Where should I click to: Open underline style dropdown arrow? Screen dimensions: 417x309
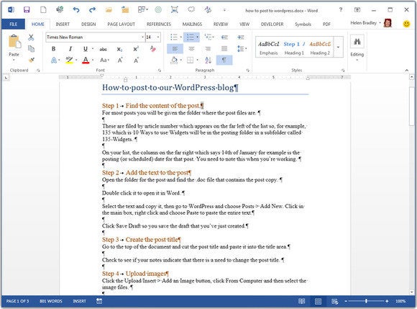[x=93, y=49]
